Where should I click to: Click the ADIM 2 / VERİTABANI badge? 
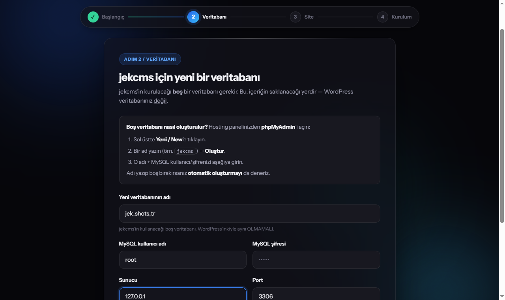(150, 59)
